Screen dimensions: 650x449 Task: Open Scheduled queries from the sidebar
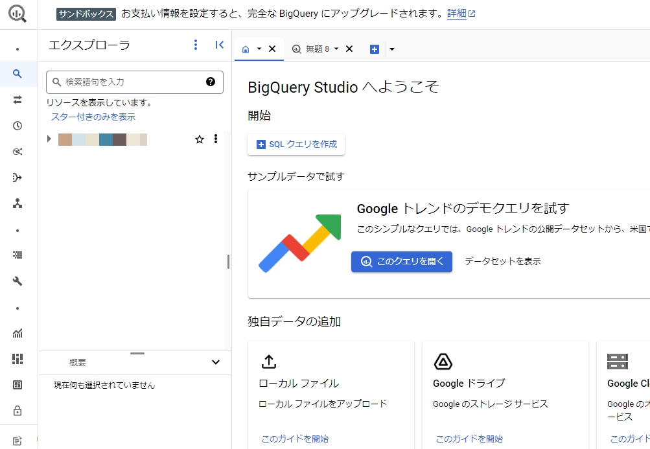tap(19, 124)
